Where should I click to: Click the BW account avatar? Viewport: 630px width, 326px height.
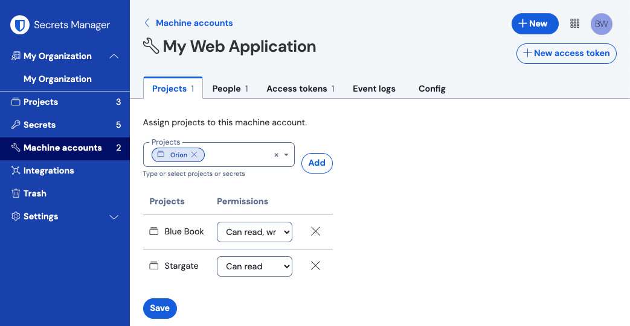(x=601, y=24)
